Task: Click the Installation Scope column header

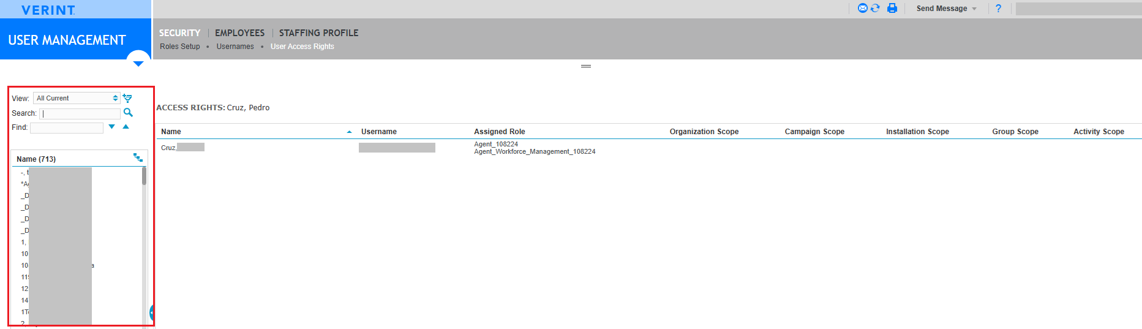Action: click(x=917, y=132)
